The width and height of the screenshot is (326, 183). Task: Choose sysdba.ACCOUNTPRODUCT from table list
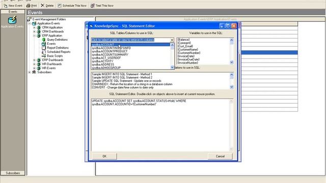pos(130,51)
